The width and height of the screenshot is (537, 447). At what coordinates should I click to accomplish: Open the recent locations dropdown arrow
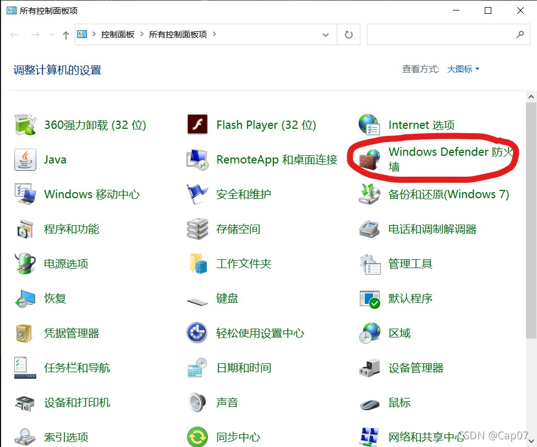(52, 35)
